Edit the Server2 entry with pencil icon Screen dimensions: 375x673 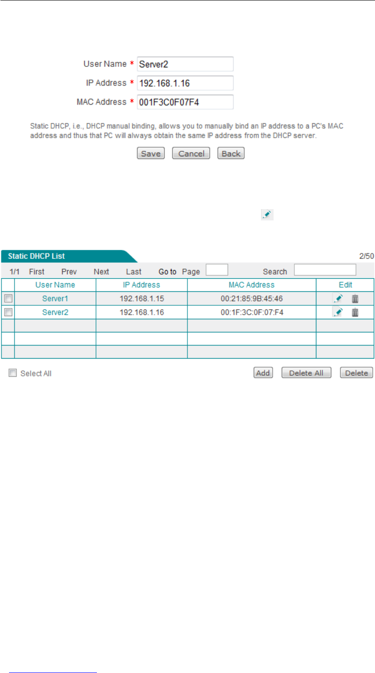tap(338, 312)
